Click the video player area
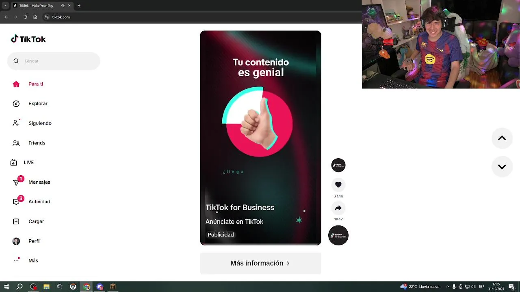This screenshot has width=520, height=292. coord(261,138)
